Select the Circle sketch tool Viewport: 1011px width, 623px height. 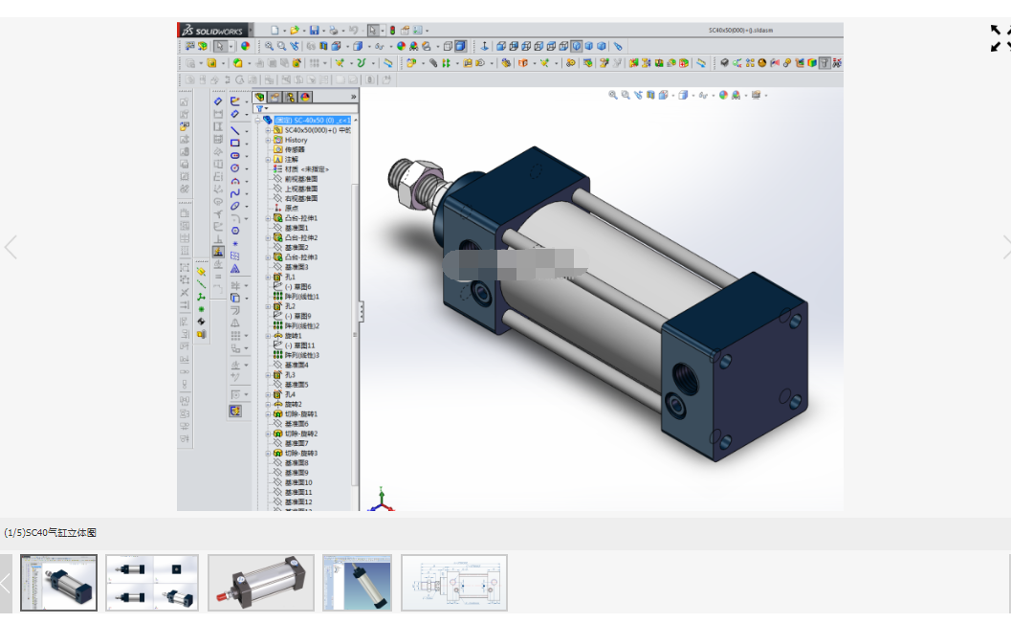(x=235, y=168)
